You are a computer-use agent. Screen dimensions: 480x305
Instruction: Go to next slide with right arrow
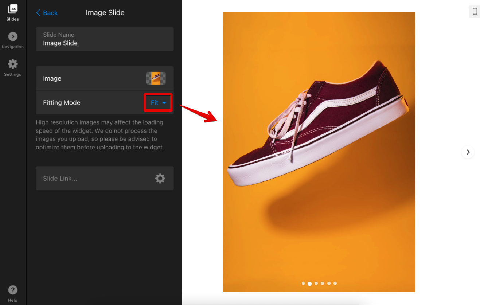pyautogui.click(x=468, y=152)
